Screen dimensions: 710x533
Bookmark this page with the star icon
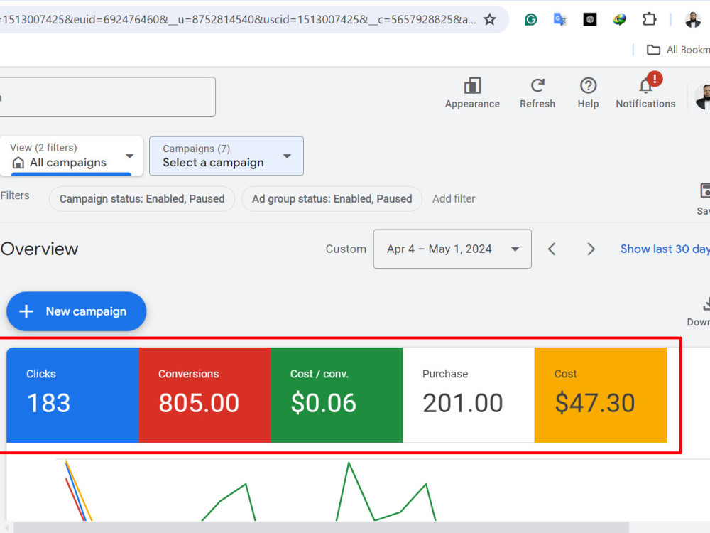pos(489,19)
